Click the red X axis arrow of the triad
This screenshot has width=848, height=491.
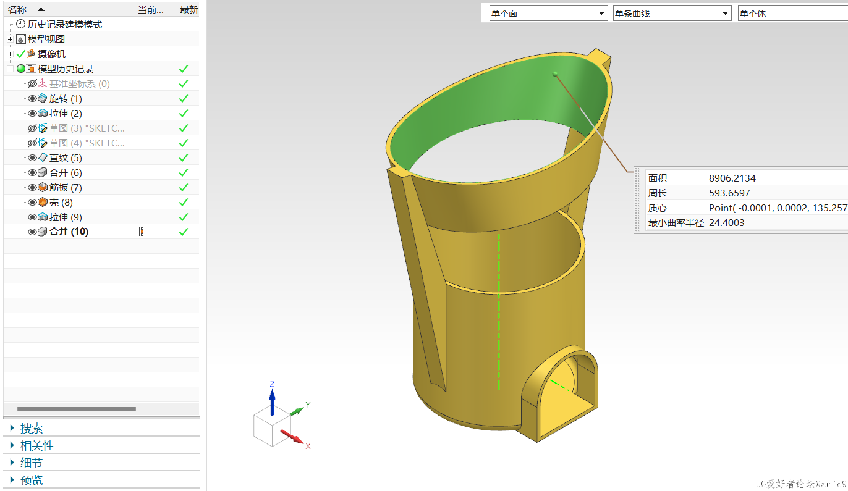pos(293,437)
